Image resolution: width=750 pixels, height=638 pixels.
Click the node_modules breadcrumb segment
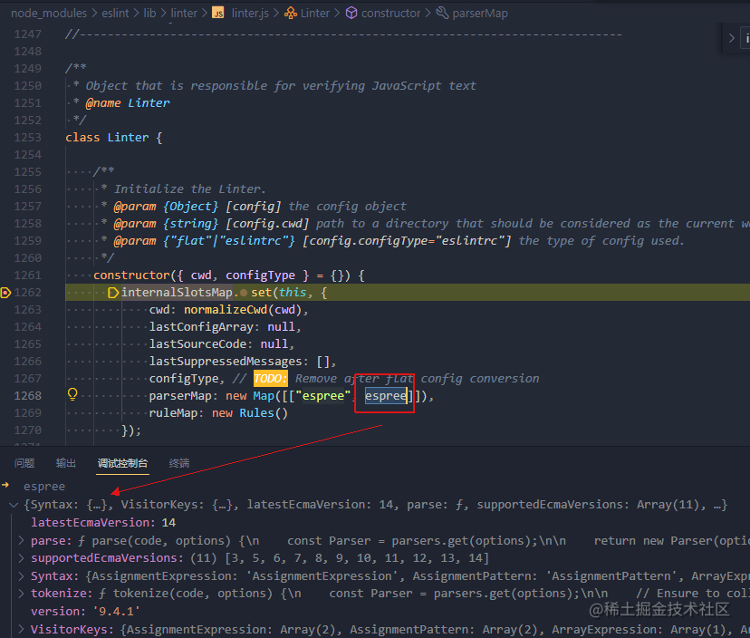point(49,14)
